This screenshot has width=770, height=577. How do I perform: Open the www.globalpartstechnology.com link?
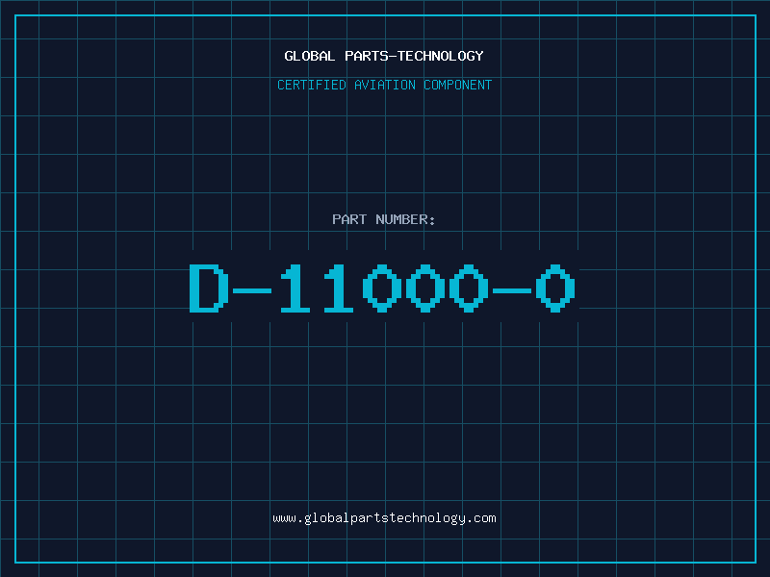384,518
